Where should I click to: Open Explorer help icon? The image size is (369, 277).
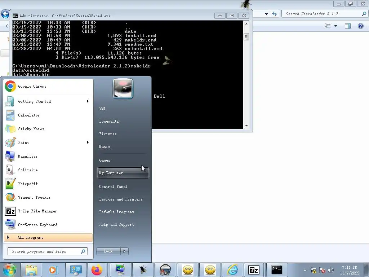coord(360,26)
